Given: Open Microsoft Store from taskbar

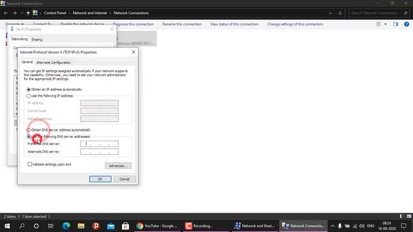Looking at the screenshot, I should point(125,226).
